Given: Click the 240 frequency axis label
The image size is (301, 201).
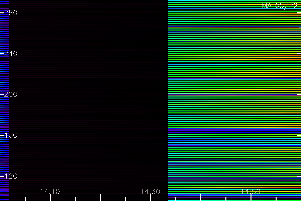Looking at the screenshot, I should [x=11, y=54].
